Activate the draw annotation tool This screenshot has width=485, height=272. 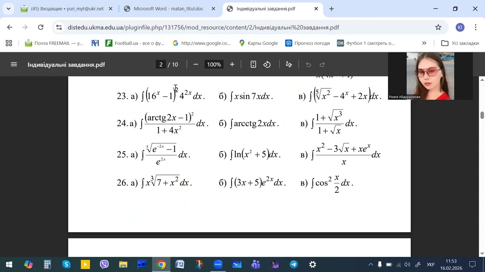pyautogui.click(x=289, y=65)
